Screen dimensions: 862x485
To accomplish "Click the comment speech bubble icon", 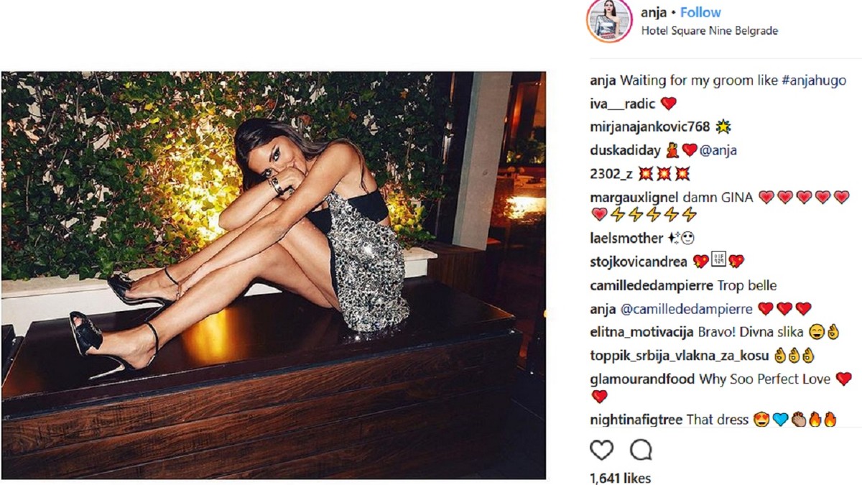I will click(x=641, y=451).
